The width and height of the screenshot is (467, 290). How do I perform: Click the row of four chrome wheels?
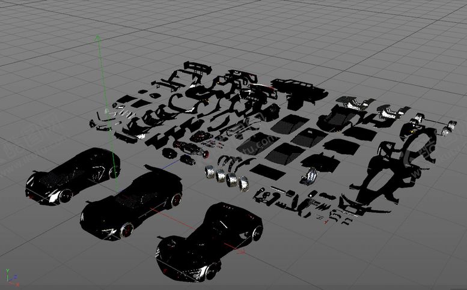click(227, 176)
